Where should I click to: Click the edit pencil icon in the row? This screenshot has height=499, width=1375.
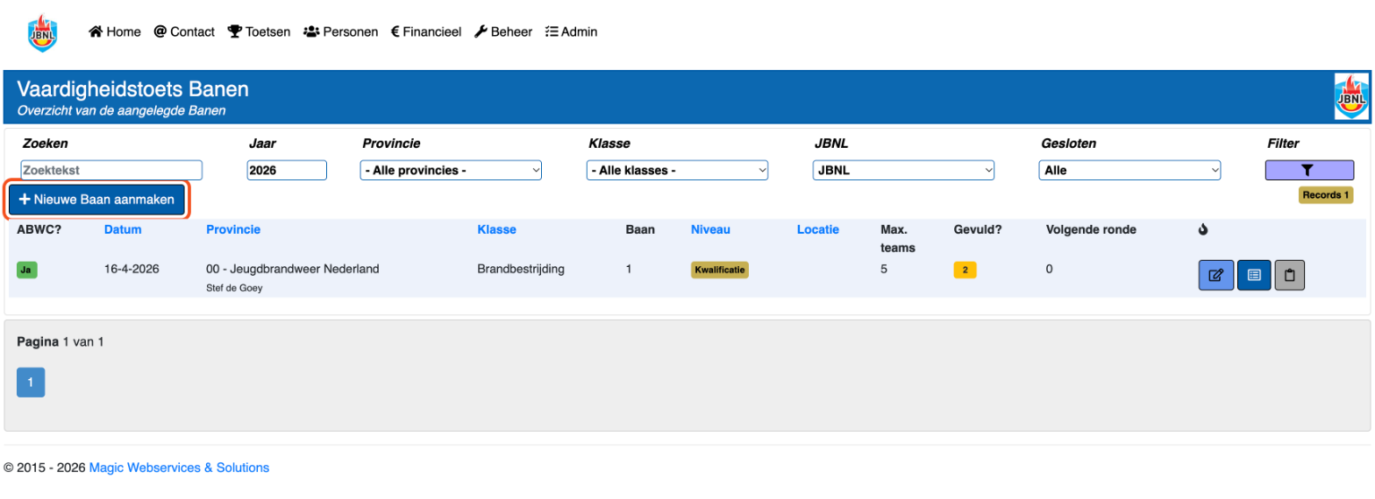(1215, 275)
